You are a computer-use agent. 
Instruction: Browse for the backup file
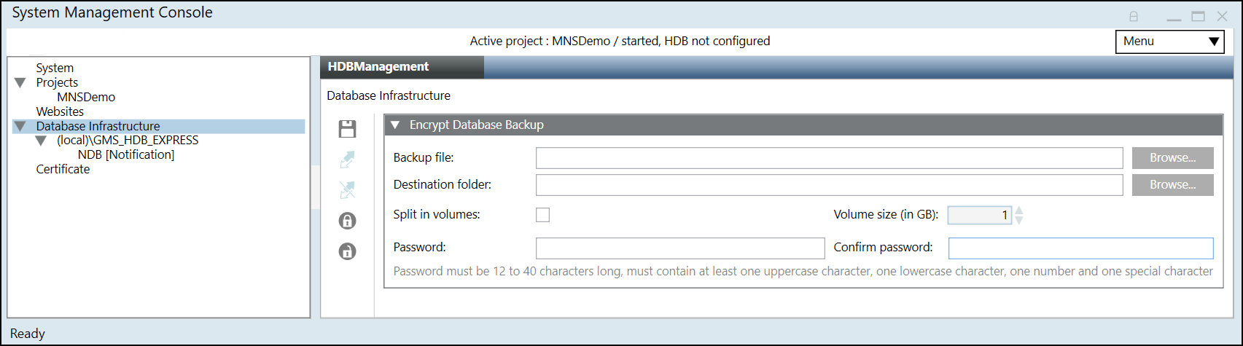click(x=1172, y=158)
